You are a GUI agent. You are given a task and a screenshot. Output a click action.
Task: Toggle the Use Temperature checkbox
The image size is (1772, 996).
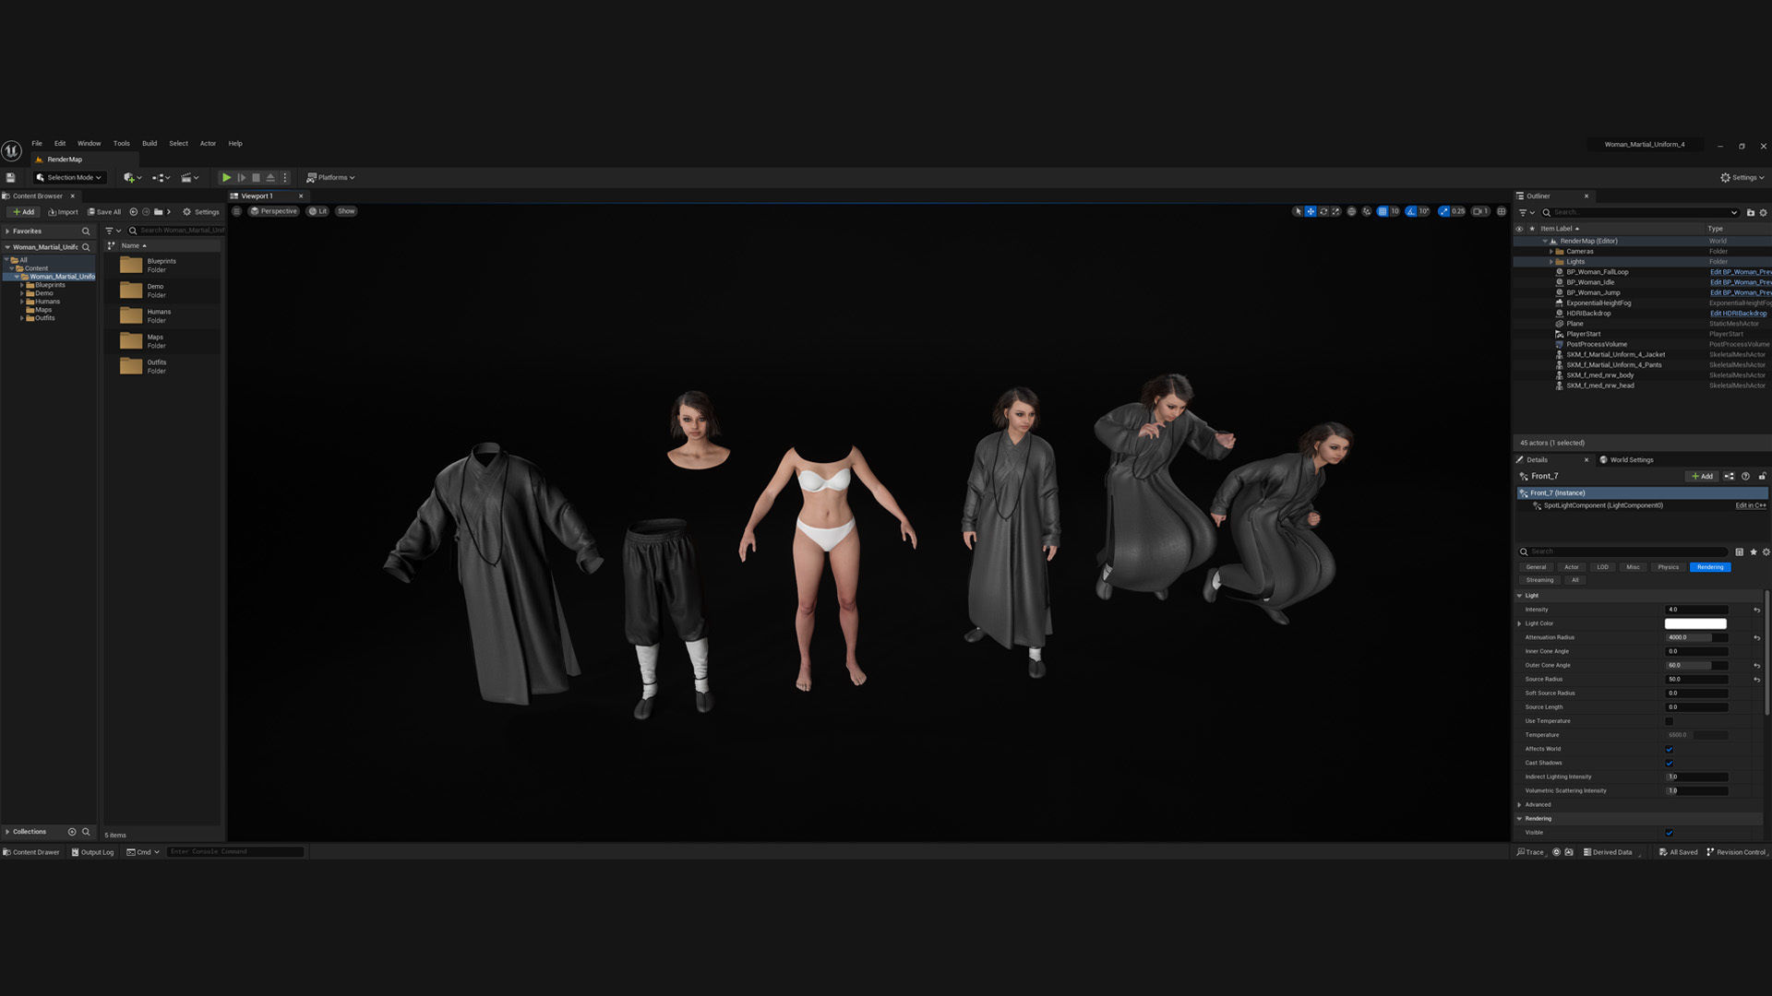(x=1669, y=721)
